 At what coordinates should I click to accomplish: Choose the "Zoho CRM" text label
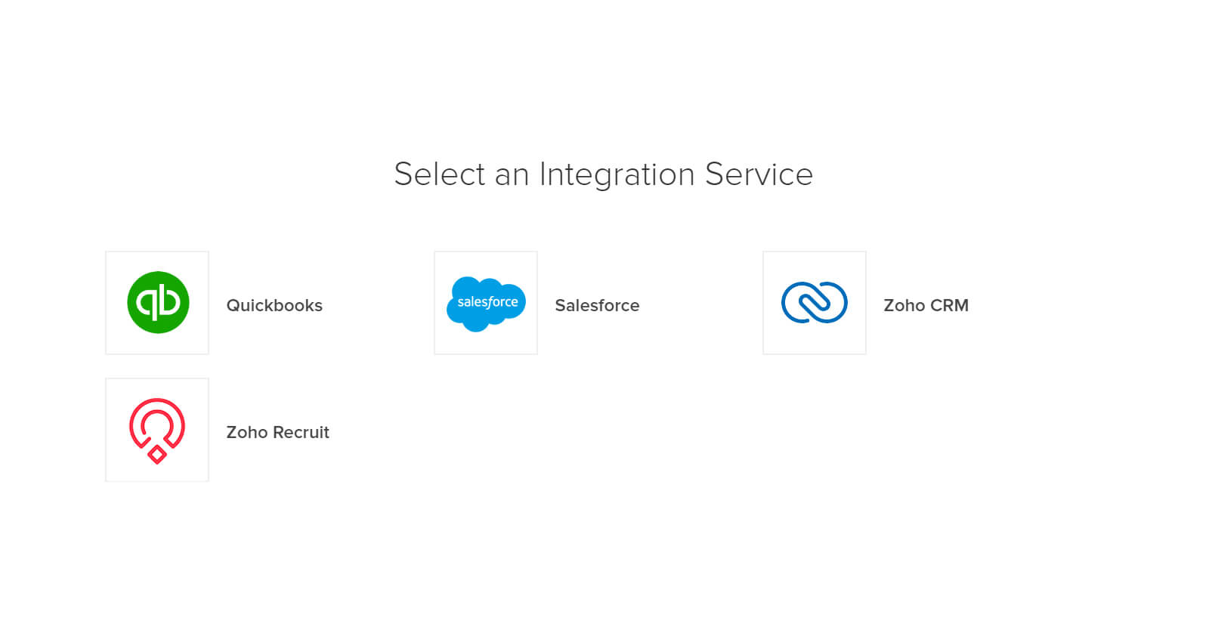coord(926,305)
